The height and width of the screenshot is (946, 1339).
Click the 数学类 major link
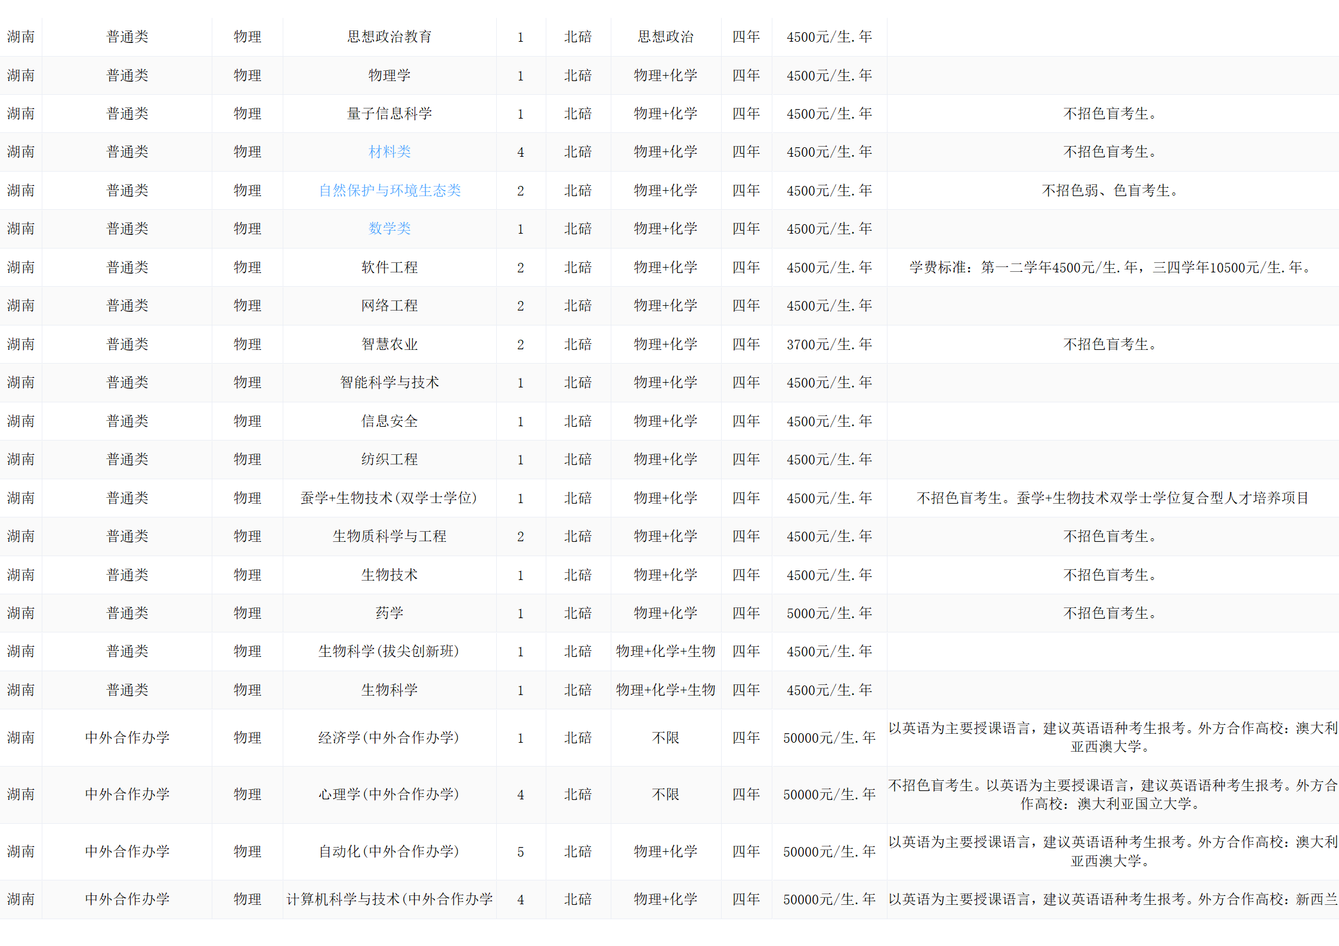coord(389,229)
